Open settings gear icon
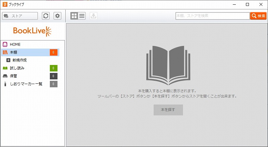268x147 pixels. pos(57,16)
